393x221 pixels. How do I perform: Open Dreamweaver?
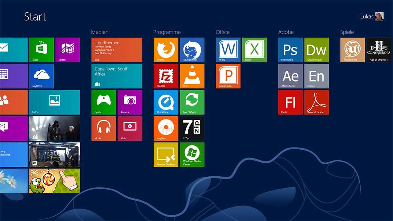point(316,50)
